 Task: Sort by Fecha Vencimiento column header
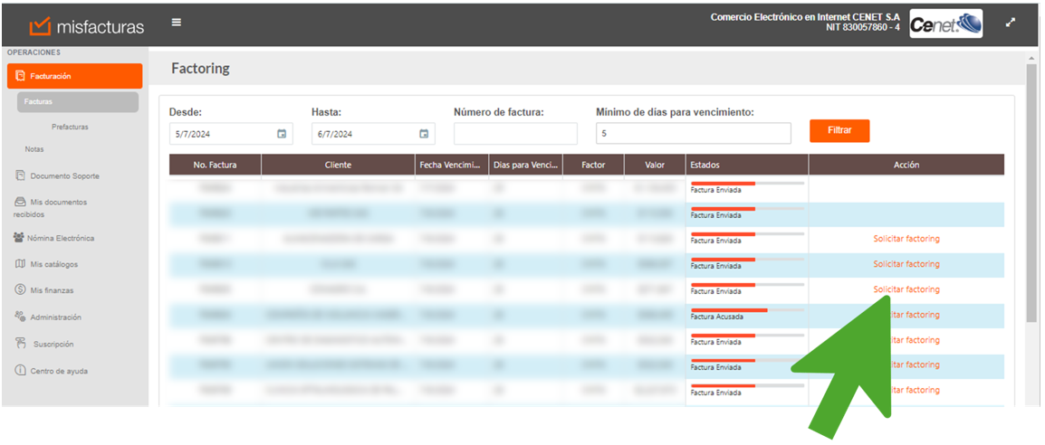(x=451, y=165)
